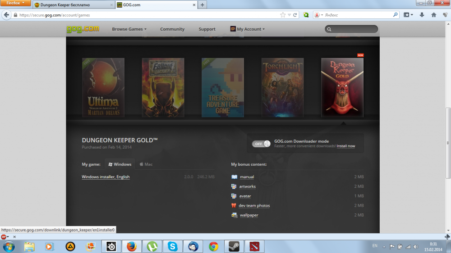Image resolution: width=451 pixels, height=253 pixels.
Task: Adjust the volume speaker tray icon
Action: click(416, 246)
